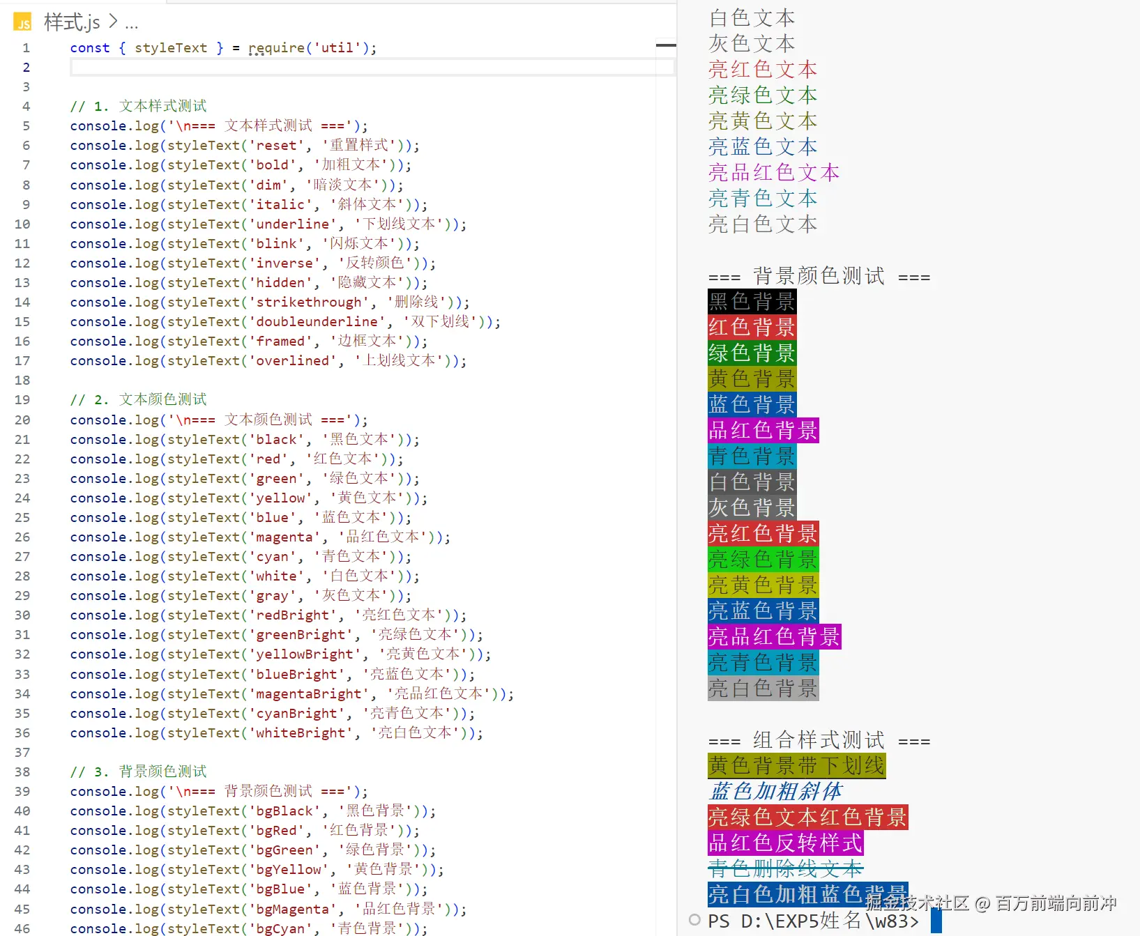Click terminal output '黄色背景带下划线'

pos(797,766)
